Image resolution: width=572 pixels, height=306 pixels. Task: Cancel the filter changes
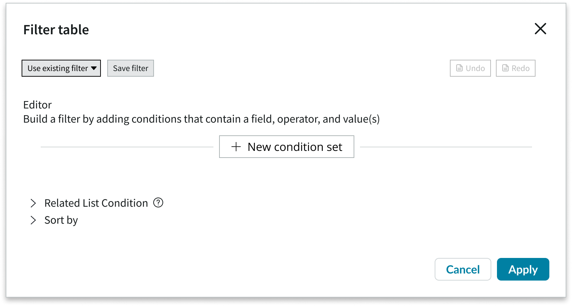click(x=463, y=269)
